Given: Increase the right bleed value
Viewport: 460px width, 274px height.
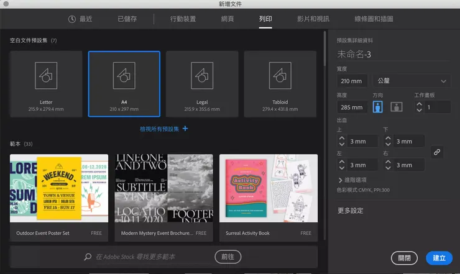Looking at the screenshot, I should tap(388, 162).
